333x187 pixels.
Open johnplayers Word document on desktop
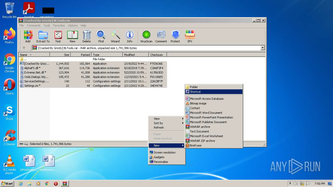(x=29, y=163)
